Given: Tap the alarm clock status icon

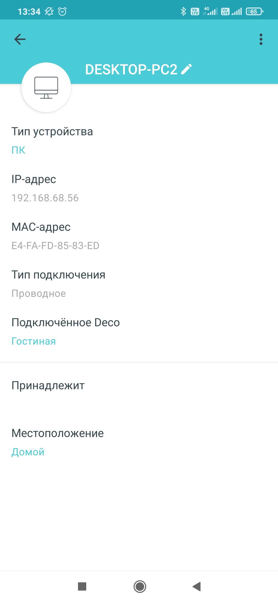Looking at the screenshot, I should coord(62,11).
